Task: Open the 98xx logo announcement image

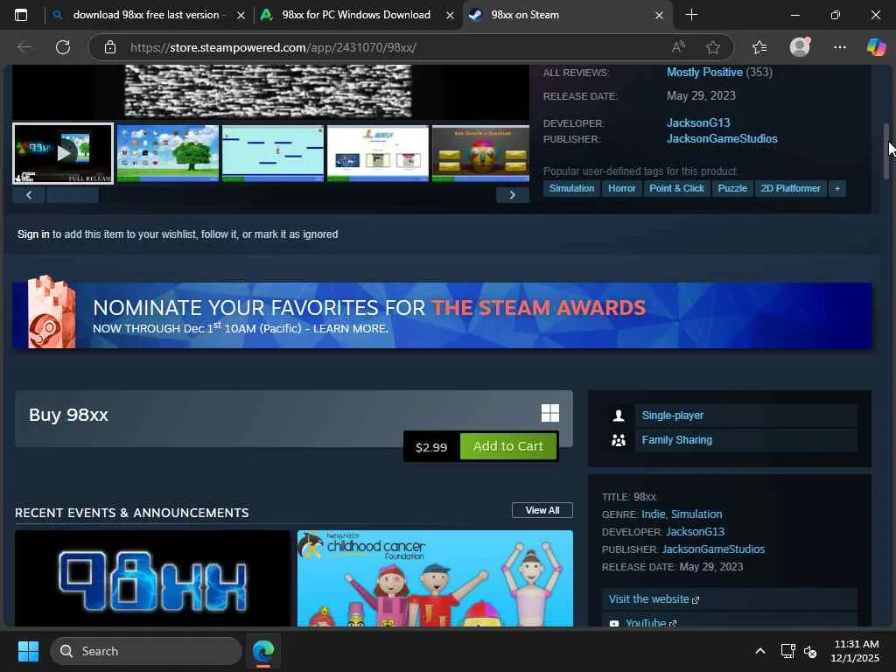Action: 152,578
